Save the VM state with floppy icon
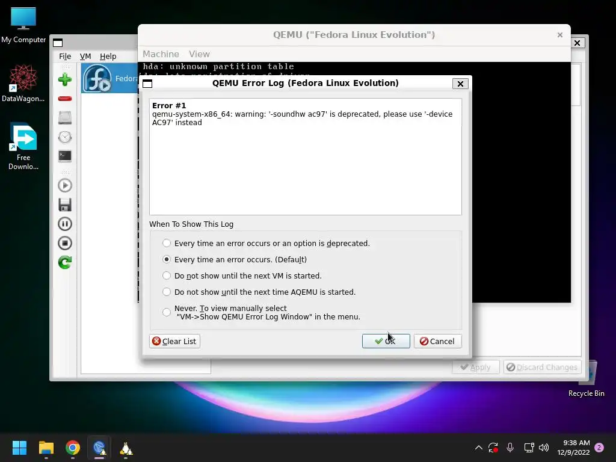The image size is (616, 462). coord(65,205)
